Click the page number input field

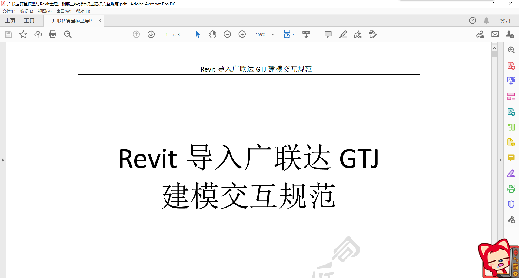coord(167,35)
